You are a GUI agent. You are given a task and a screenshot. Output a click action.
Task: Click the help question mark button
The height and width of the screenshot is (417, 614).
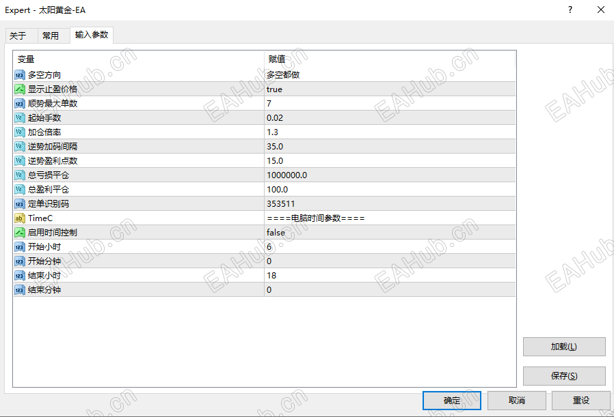pos(570,10)
